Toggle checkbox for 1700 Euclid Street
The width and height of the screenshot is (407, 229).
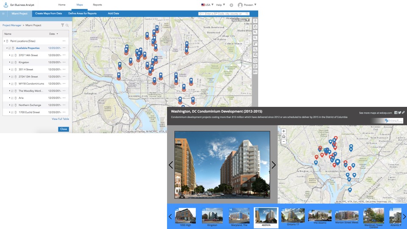tap(12, 112)
